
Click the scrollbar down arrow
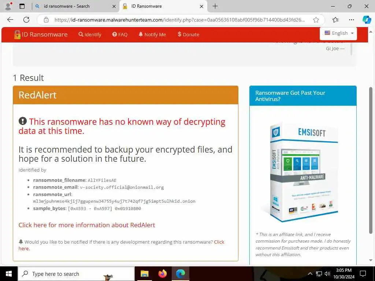point(371,260)
